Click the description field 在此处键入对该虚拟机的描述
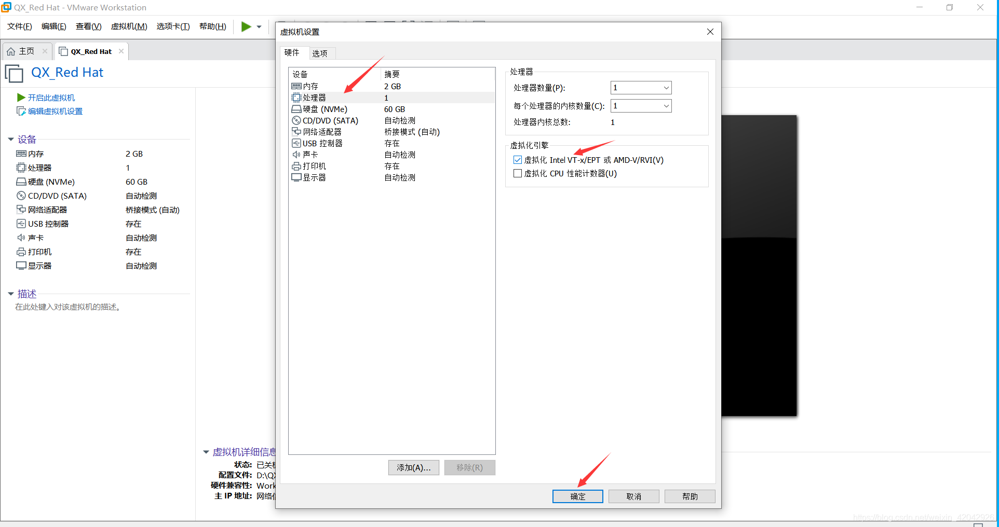Image resolution: width=999 pixels, height=527 pixels. click(x=68, y=307)
